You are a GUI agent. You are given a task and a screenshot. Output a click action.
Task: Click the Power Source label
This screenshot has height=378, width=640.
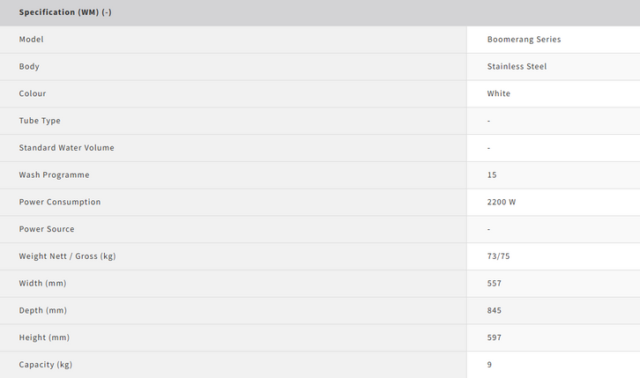point(47,229)
